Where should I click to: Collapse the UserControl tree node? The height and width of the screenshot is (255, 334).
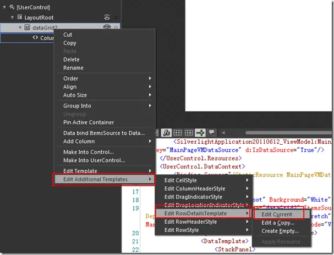pos(4,8)
